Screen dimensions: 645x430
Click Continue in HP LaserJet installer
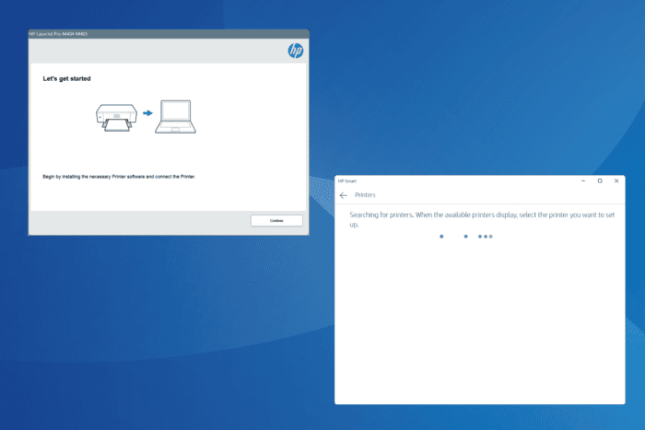pos(276,221)
